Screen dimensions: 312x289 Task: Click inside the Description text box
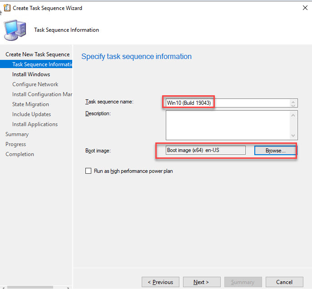pyautogui.click(x=227, y=125)
